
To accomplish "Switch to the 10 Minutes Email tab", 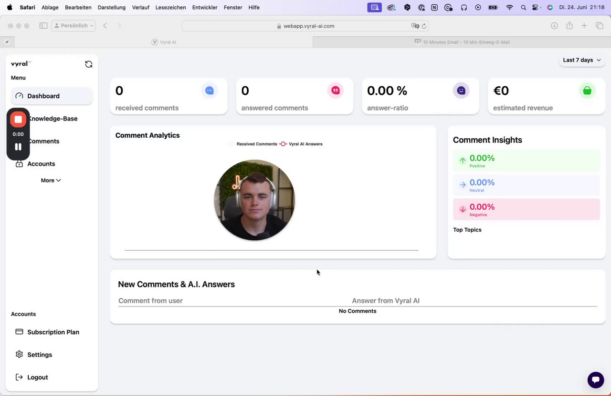I will pos(462,42).
